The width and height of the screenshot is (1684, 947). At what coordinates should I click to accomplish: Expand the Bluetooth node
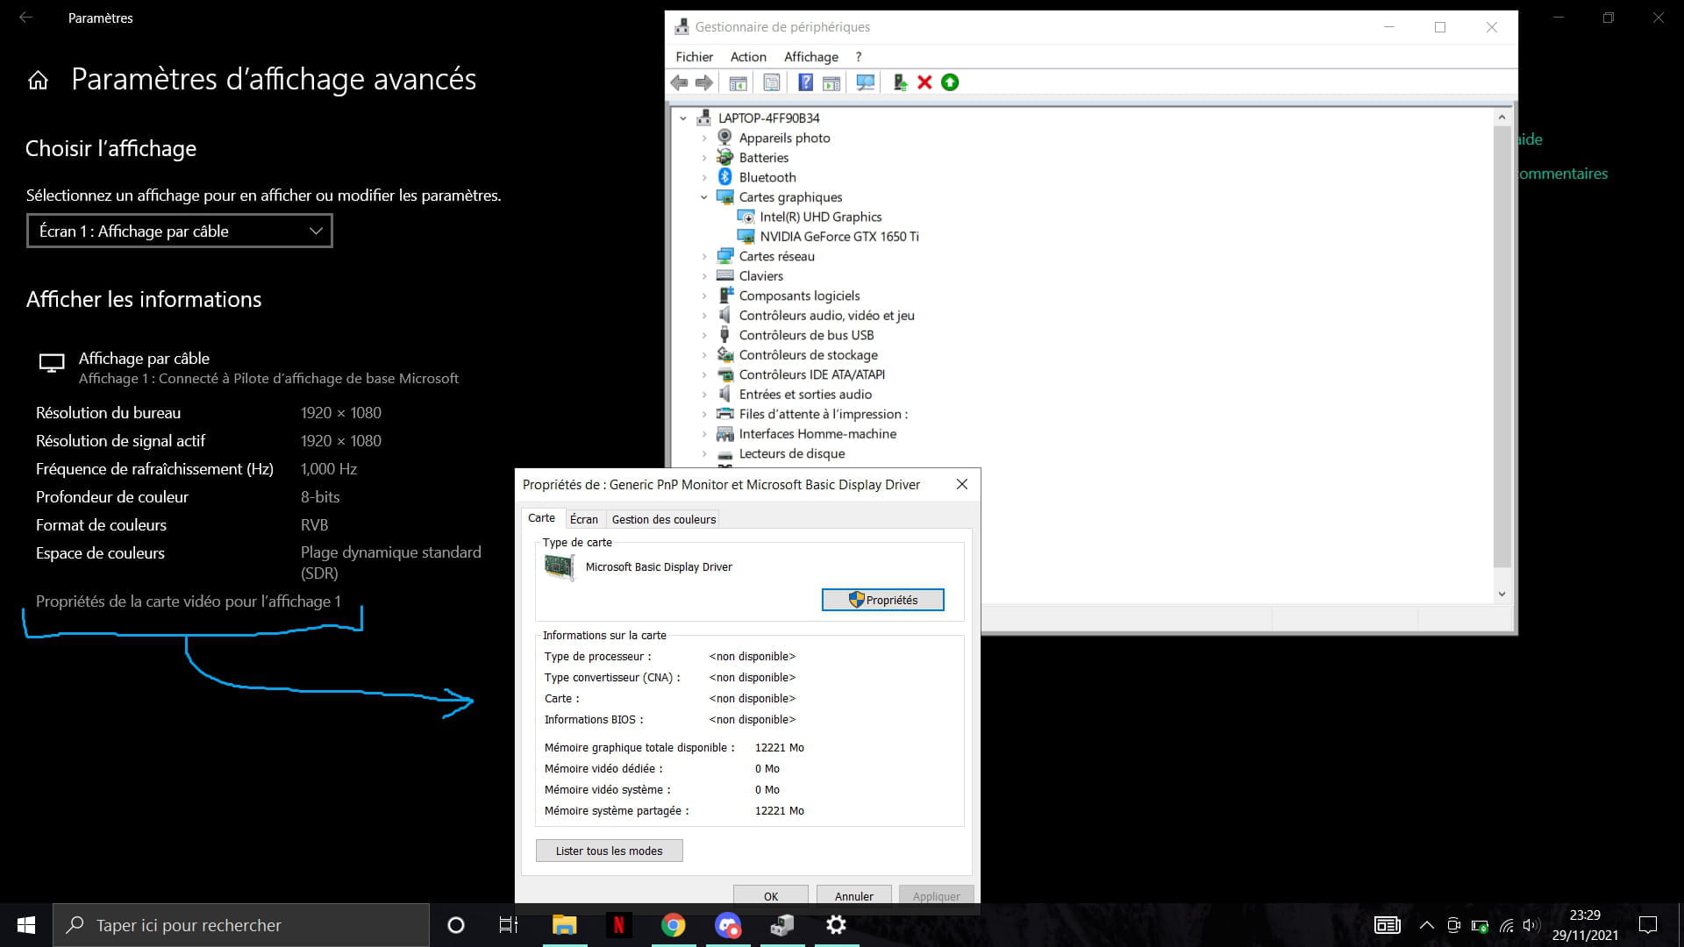704,177
